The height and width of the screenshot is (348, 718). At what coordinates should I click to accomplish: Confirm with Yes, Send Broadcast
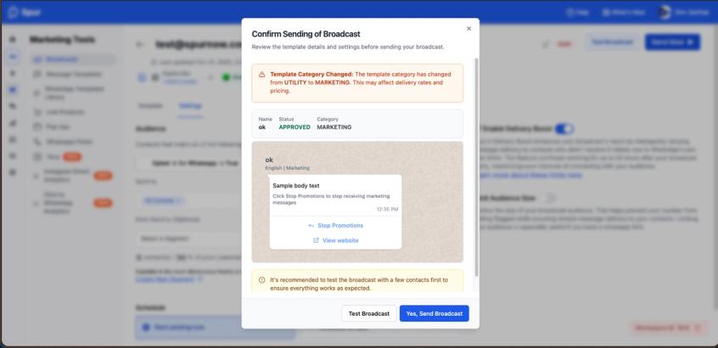click(434, 314)
